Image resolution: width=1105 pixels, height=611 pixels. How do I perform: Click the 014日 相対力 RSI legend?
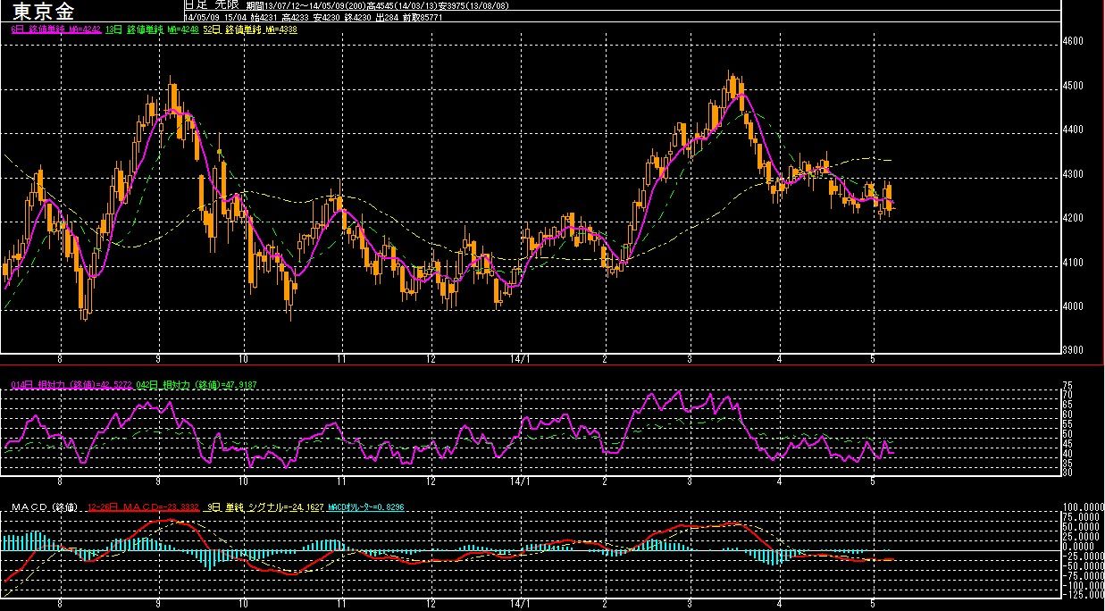(x=70, y=385)
